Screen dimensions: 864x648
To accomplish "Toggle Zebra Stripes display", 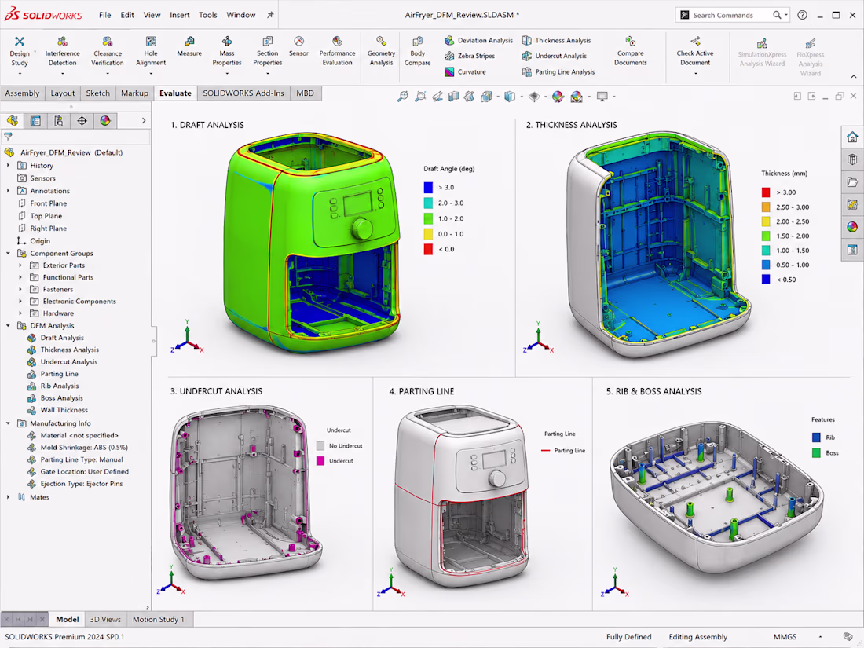I will point(470,56).
